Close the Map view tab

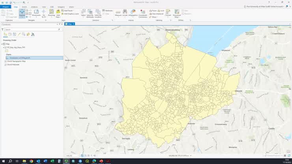(73, 24)
